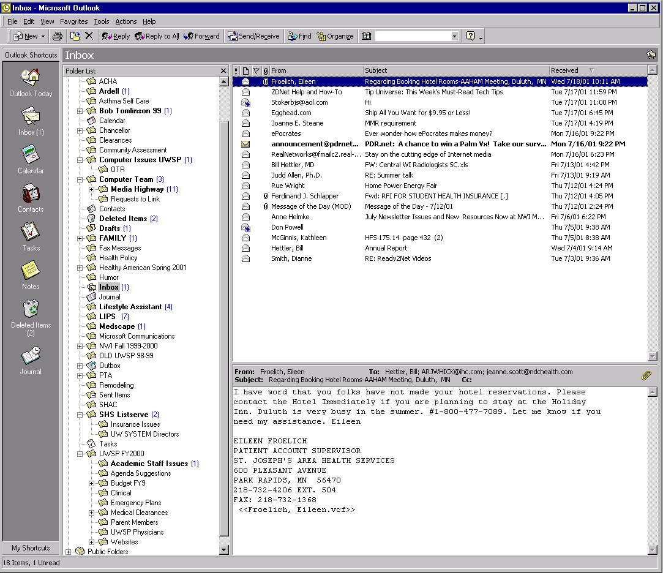
Task: Open the Edit menu
Action: click(29, 21)
